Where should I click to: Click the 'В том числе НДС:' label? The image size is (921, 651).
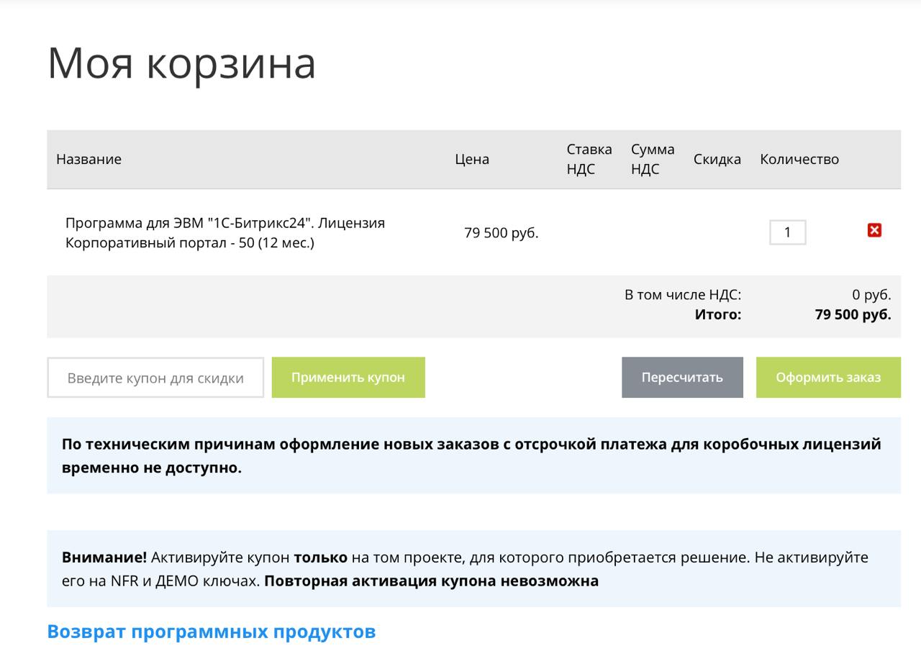[683, 295]
